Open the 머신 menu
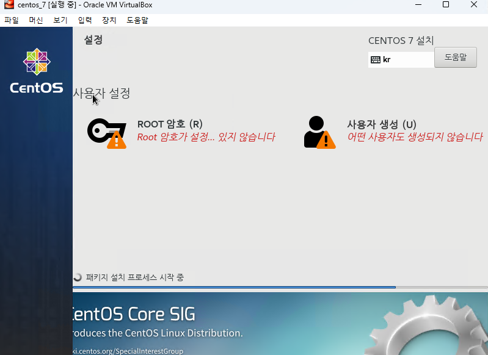This screenshot has width=488, height=355. point(36,20)
